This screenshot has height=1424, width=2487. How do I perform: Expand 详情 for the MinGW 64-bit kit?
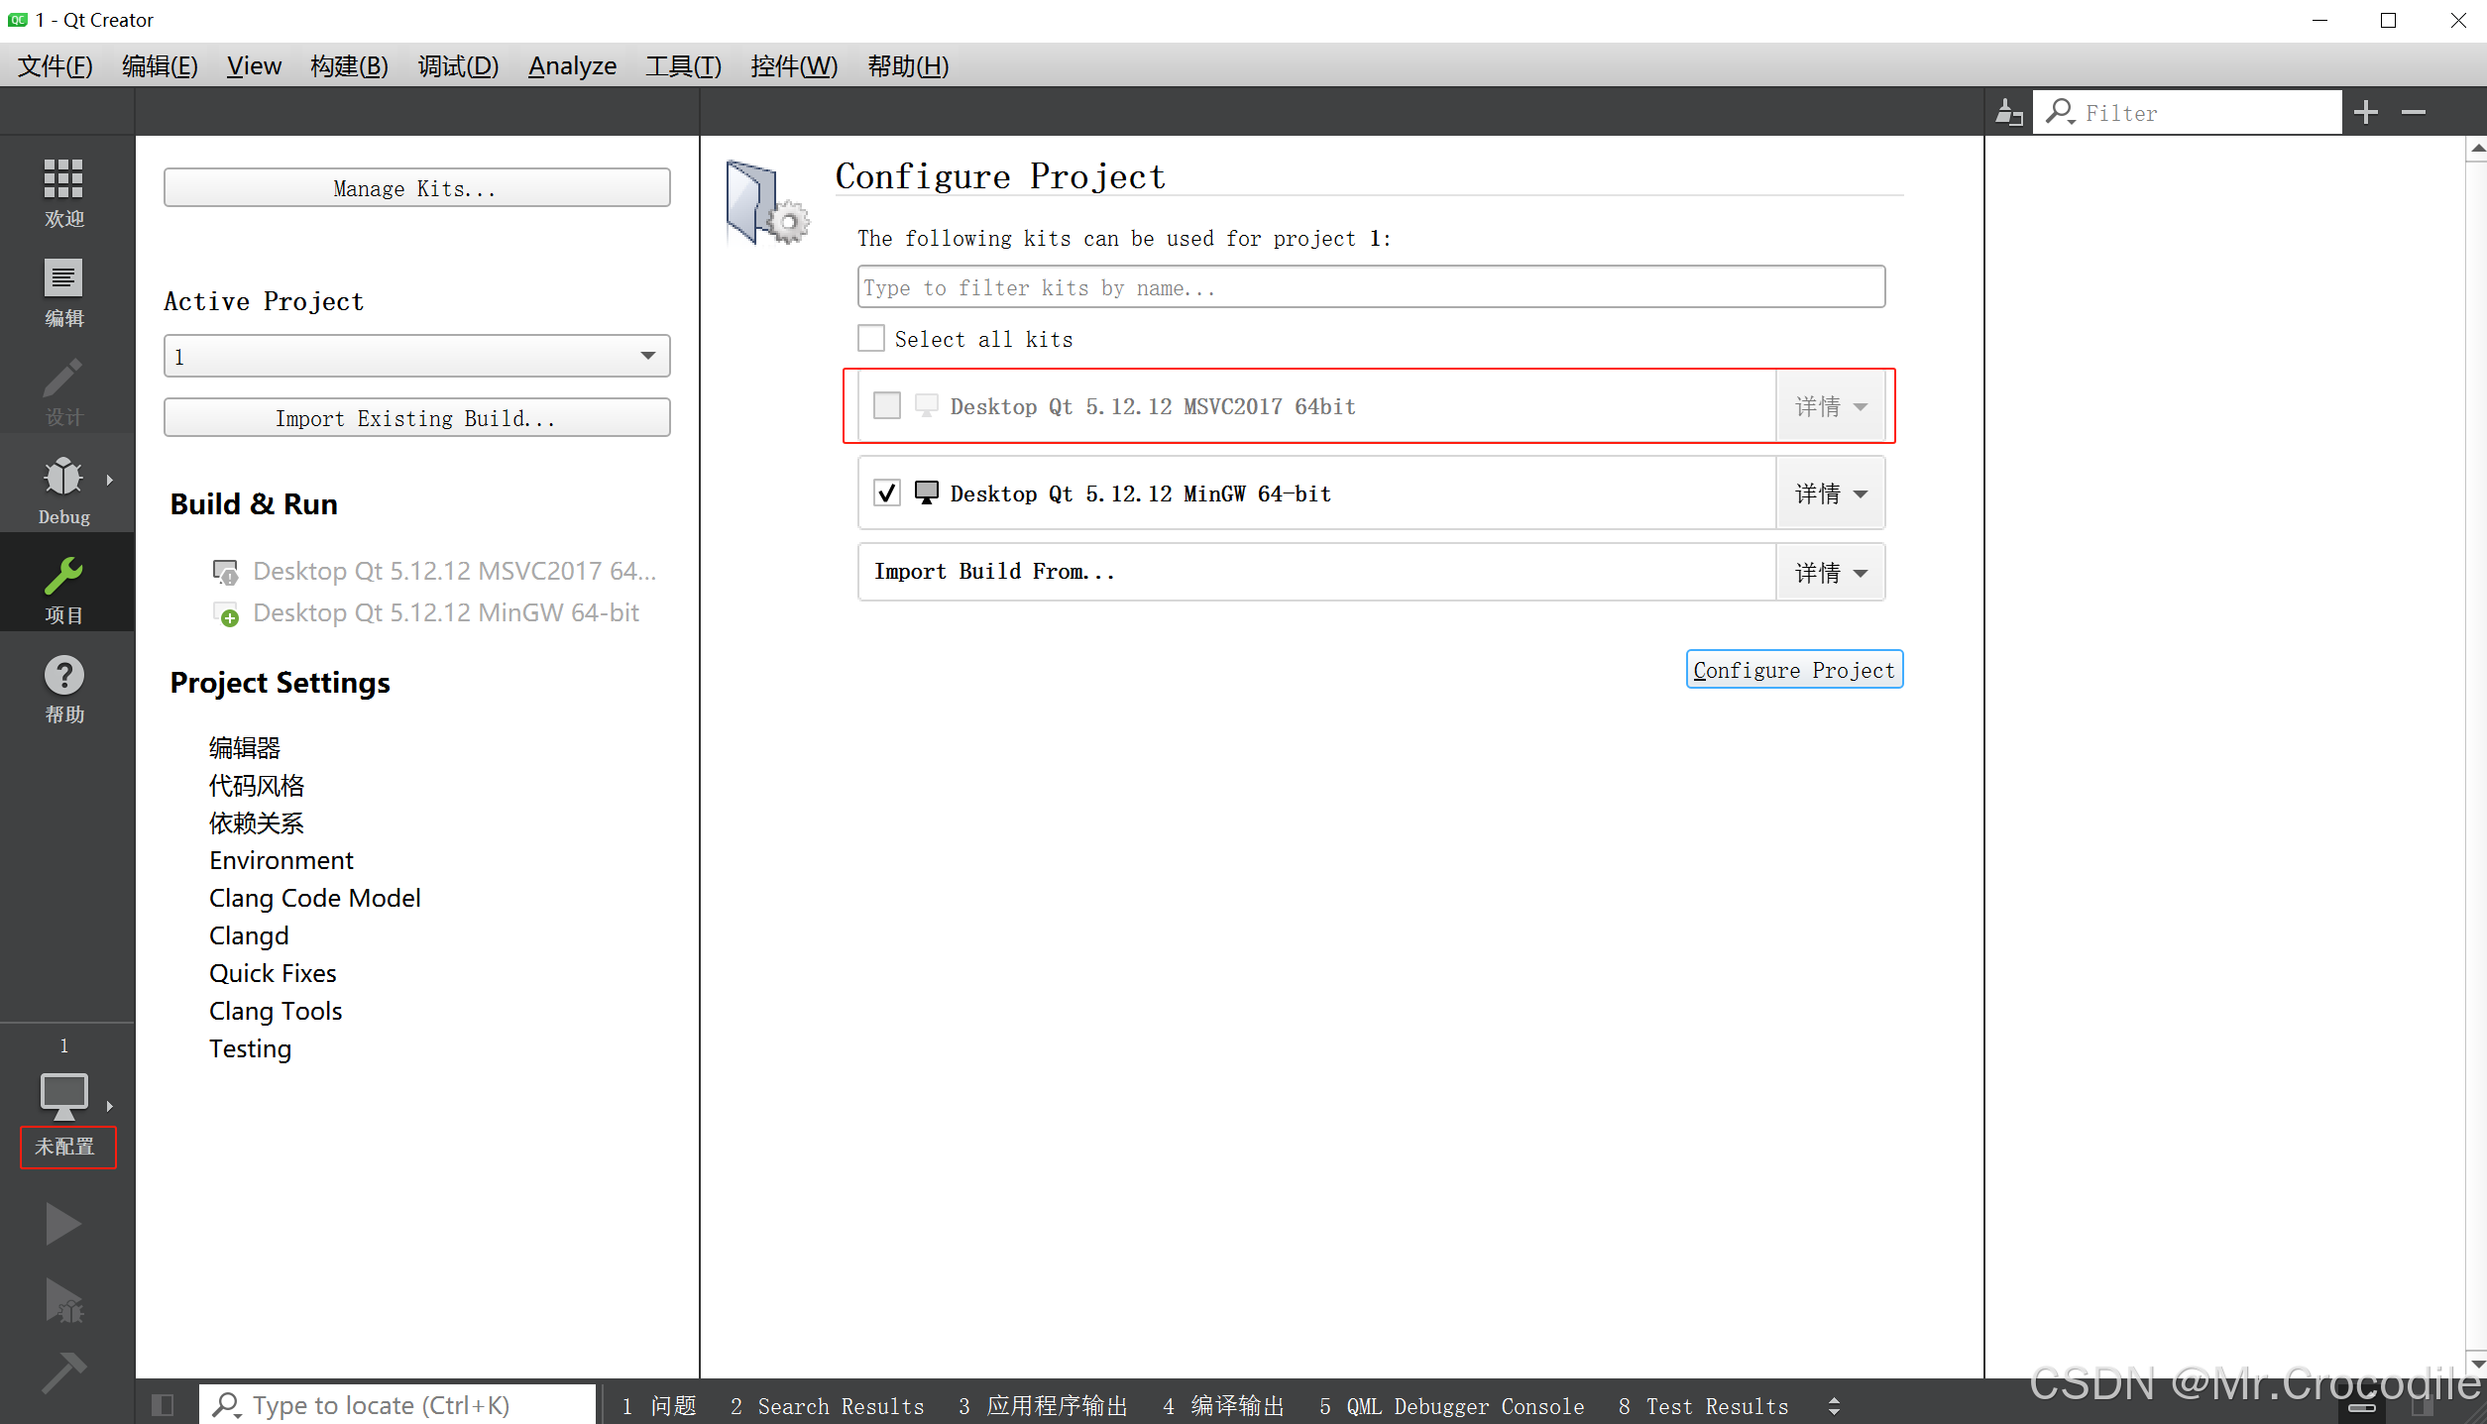[x=1830, y=493]
